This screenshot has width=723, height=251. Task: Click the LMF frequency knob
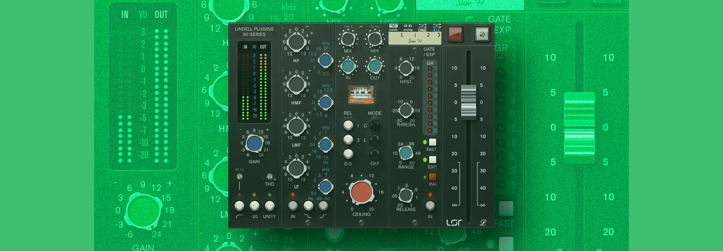[x=325, y=145]
